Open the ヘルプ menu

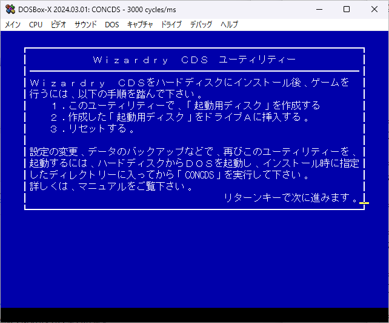(229, 25)
